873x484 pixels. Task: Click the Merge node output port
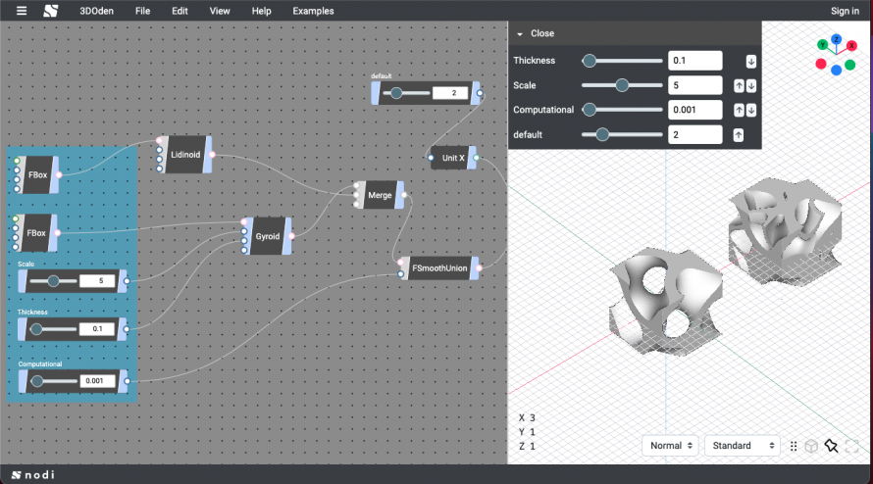404,195
